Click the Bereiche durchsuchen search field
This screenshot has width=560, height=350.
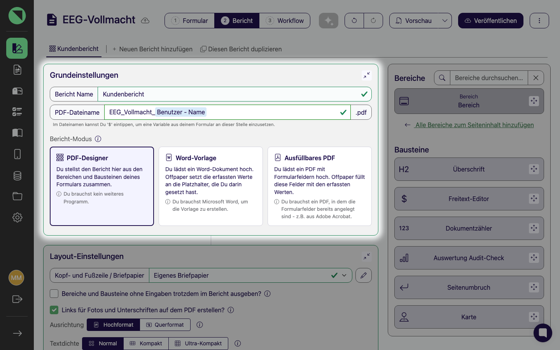(489, 78)
